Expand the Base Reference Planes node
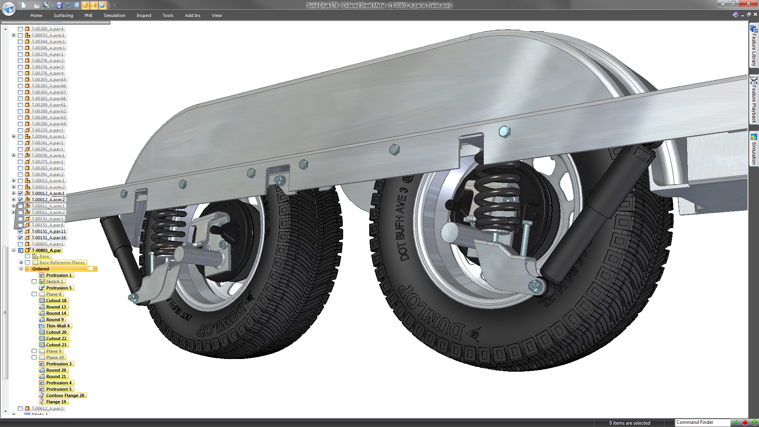 click(21, 263)
